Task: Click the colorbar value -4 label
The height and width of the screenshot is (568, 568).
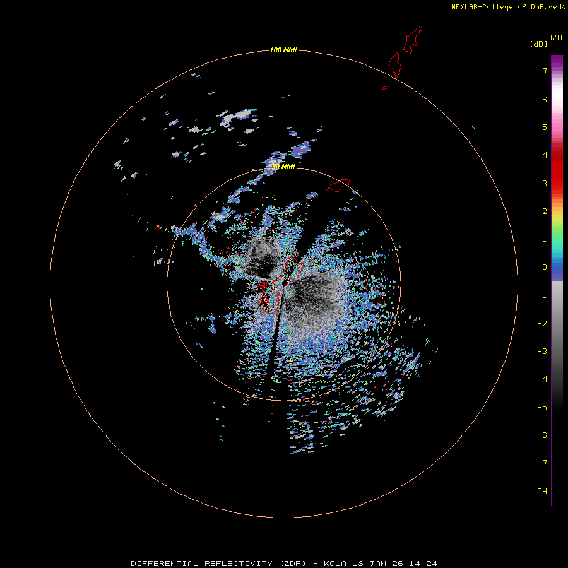Action: pos(542,379)
